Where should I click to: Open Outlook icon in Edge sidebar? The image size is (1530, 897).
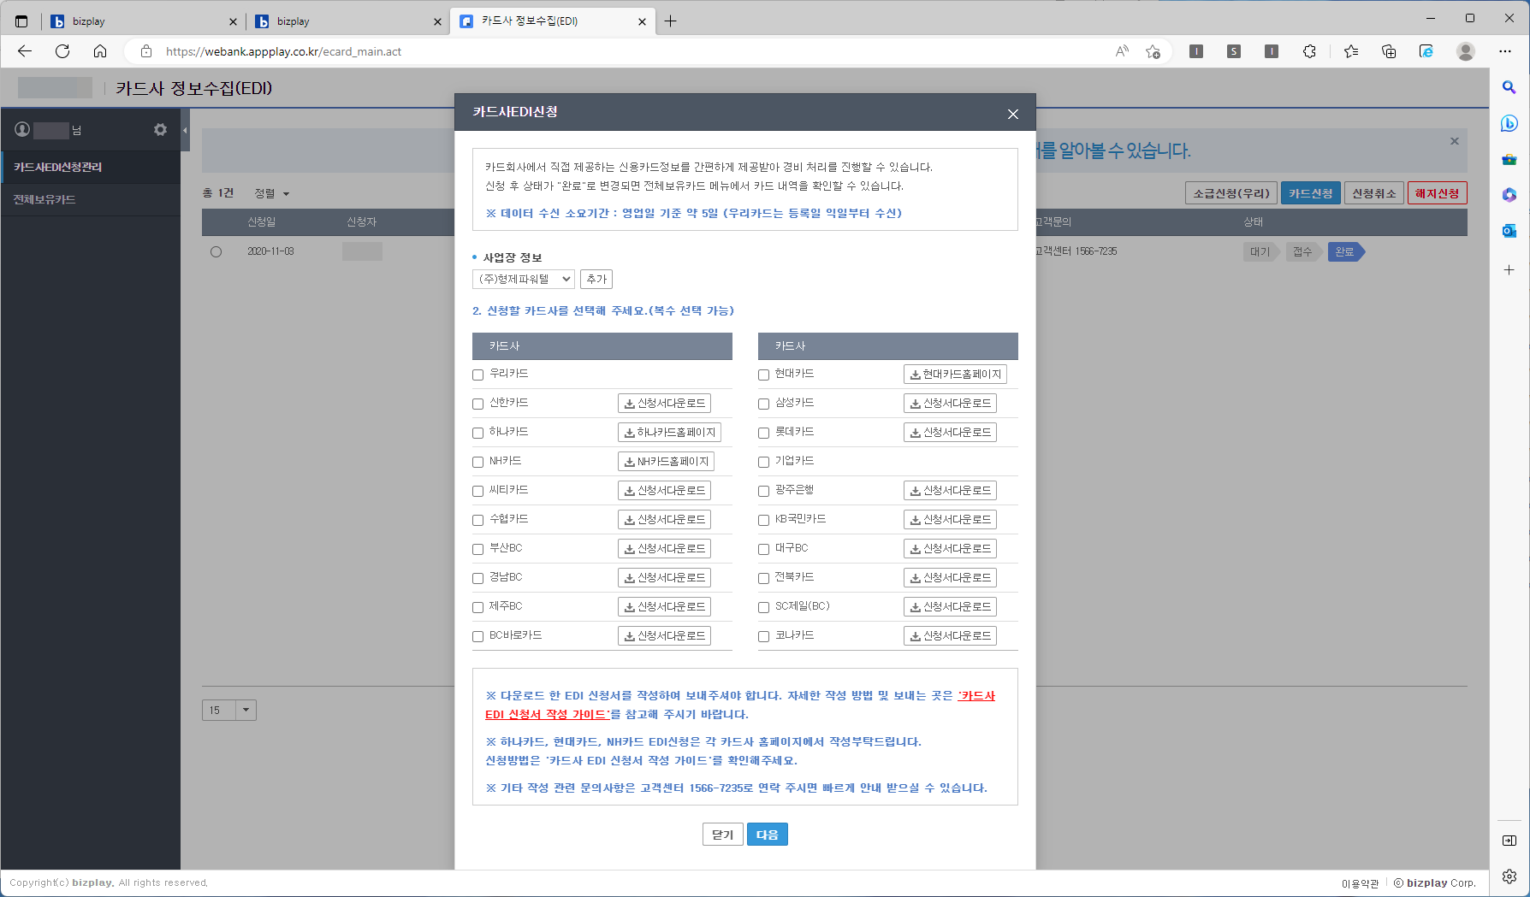click(1509, 231)
